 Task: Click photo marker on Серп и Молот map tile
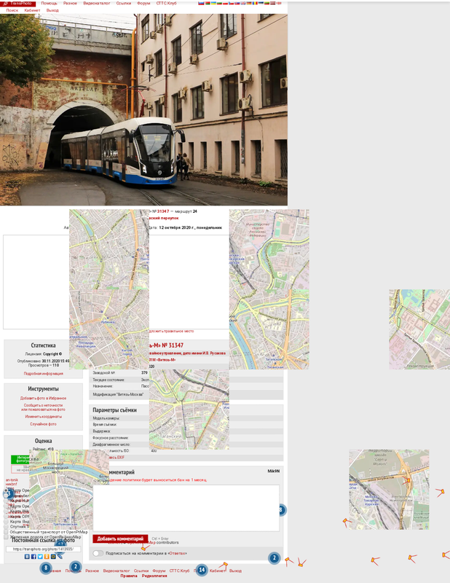click(407, 482)
